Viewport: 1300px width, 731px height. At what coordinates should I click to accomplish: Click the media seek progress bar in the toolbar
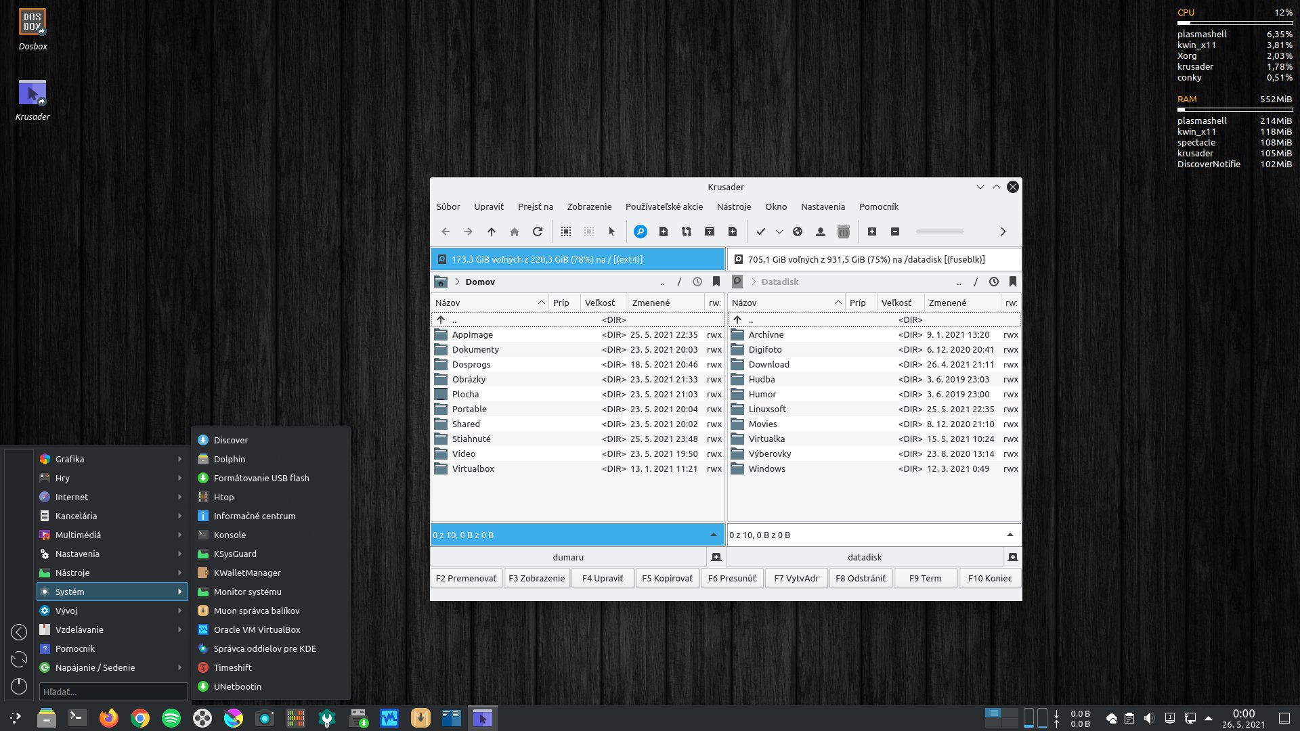pyautogui.click(x=940, y=231)
